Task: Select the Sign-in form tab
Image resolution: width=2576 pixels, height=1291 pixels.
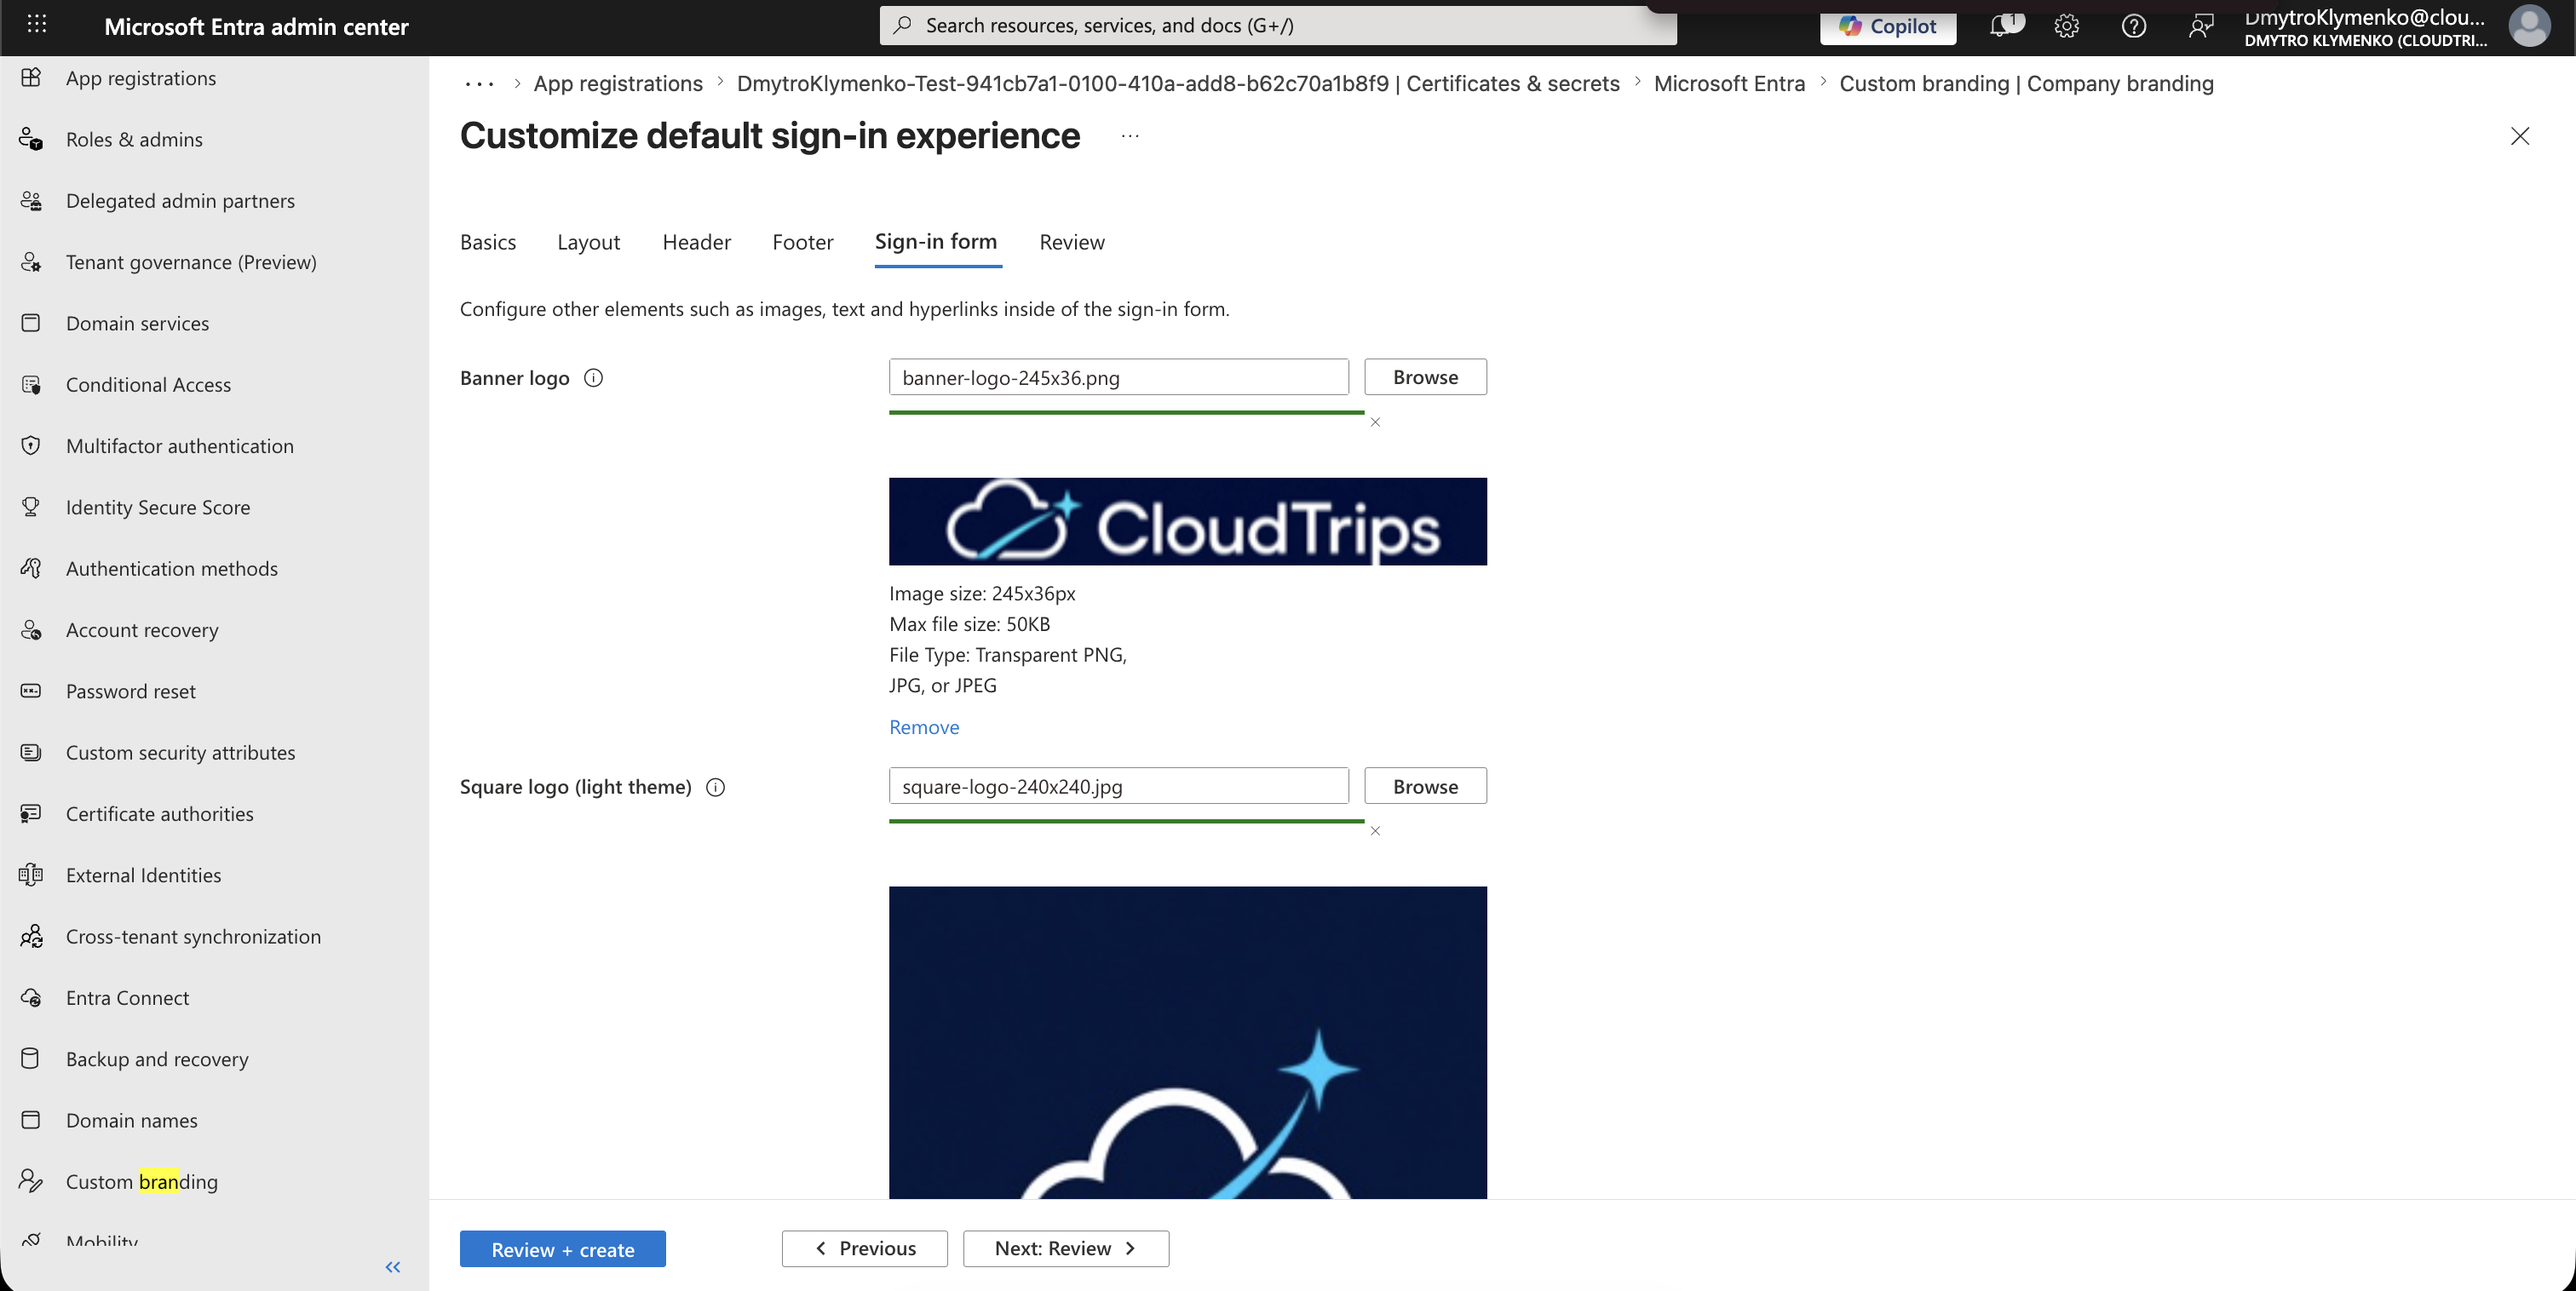Action: pyautogui.click(x=936, y=242)
